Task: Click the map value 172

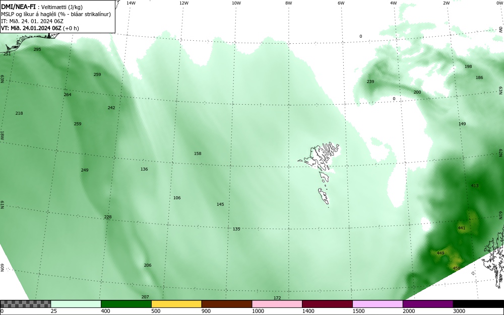Action: (277, 298)
